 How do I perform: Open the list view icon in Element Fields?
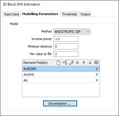pyautogui.click(x=96, y=63)
